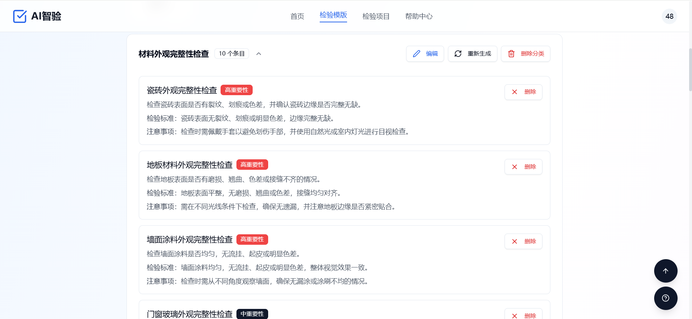Click the red X on 地板材料外观完整性检查 item
Viewport: 692px width, 319px height.
[x=514, y=167]
